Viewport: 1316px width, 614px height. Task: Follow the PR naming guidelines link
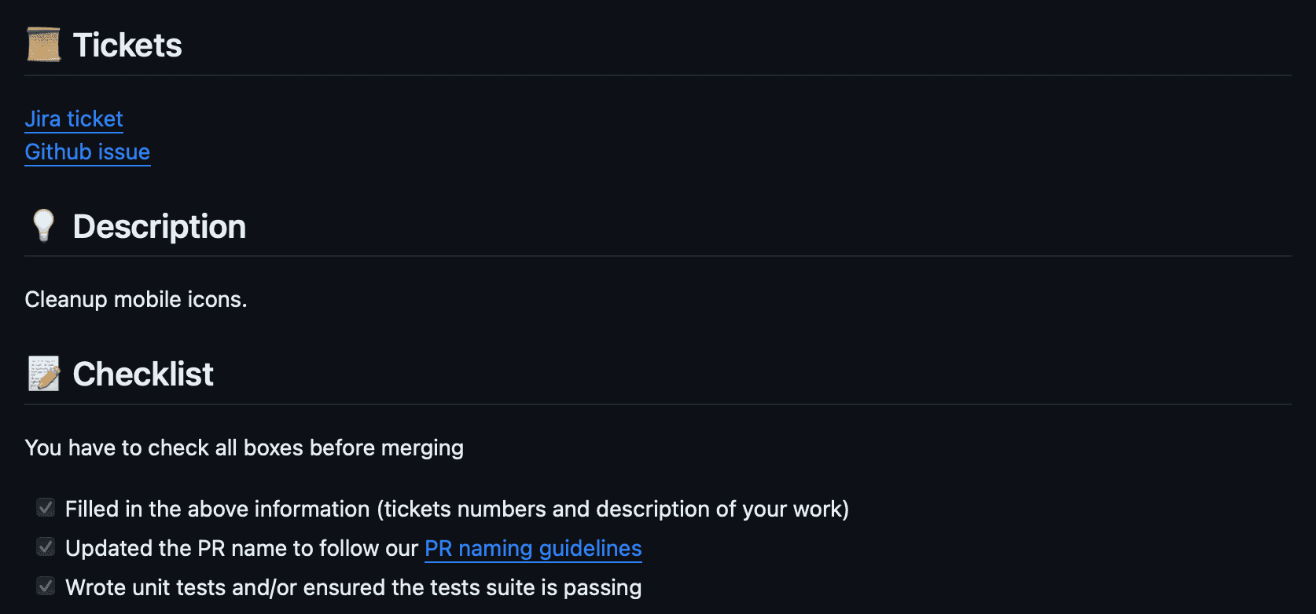(532, 549)
